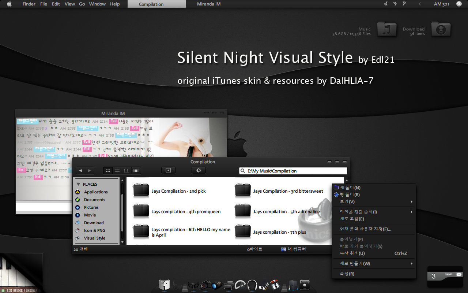Open the Download box icon showing 56 items
The image size is (468, 293).
click(441, 29)
